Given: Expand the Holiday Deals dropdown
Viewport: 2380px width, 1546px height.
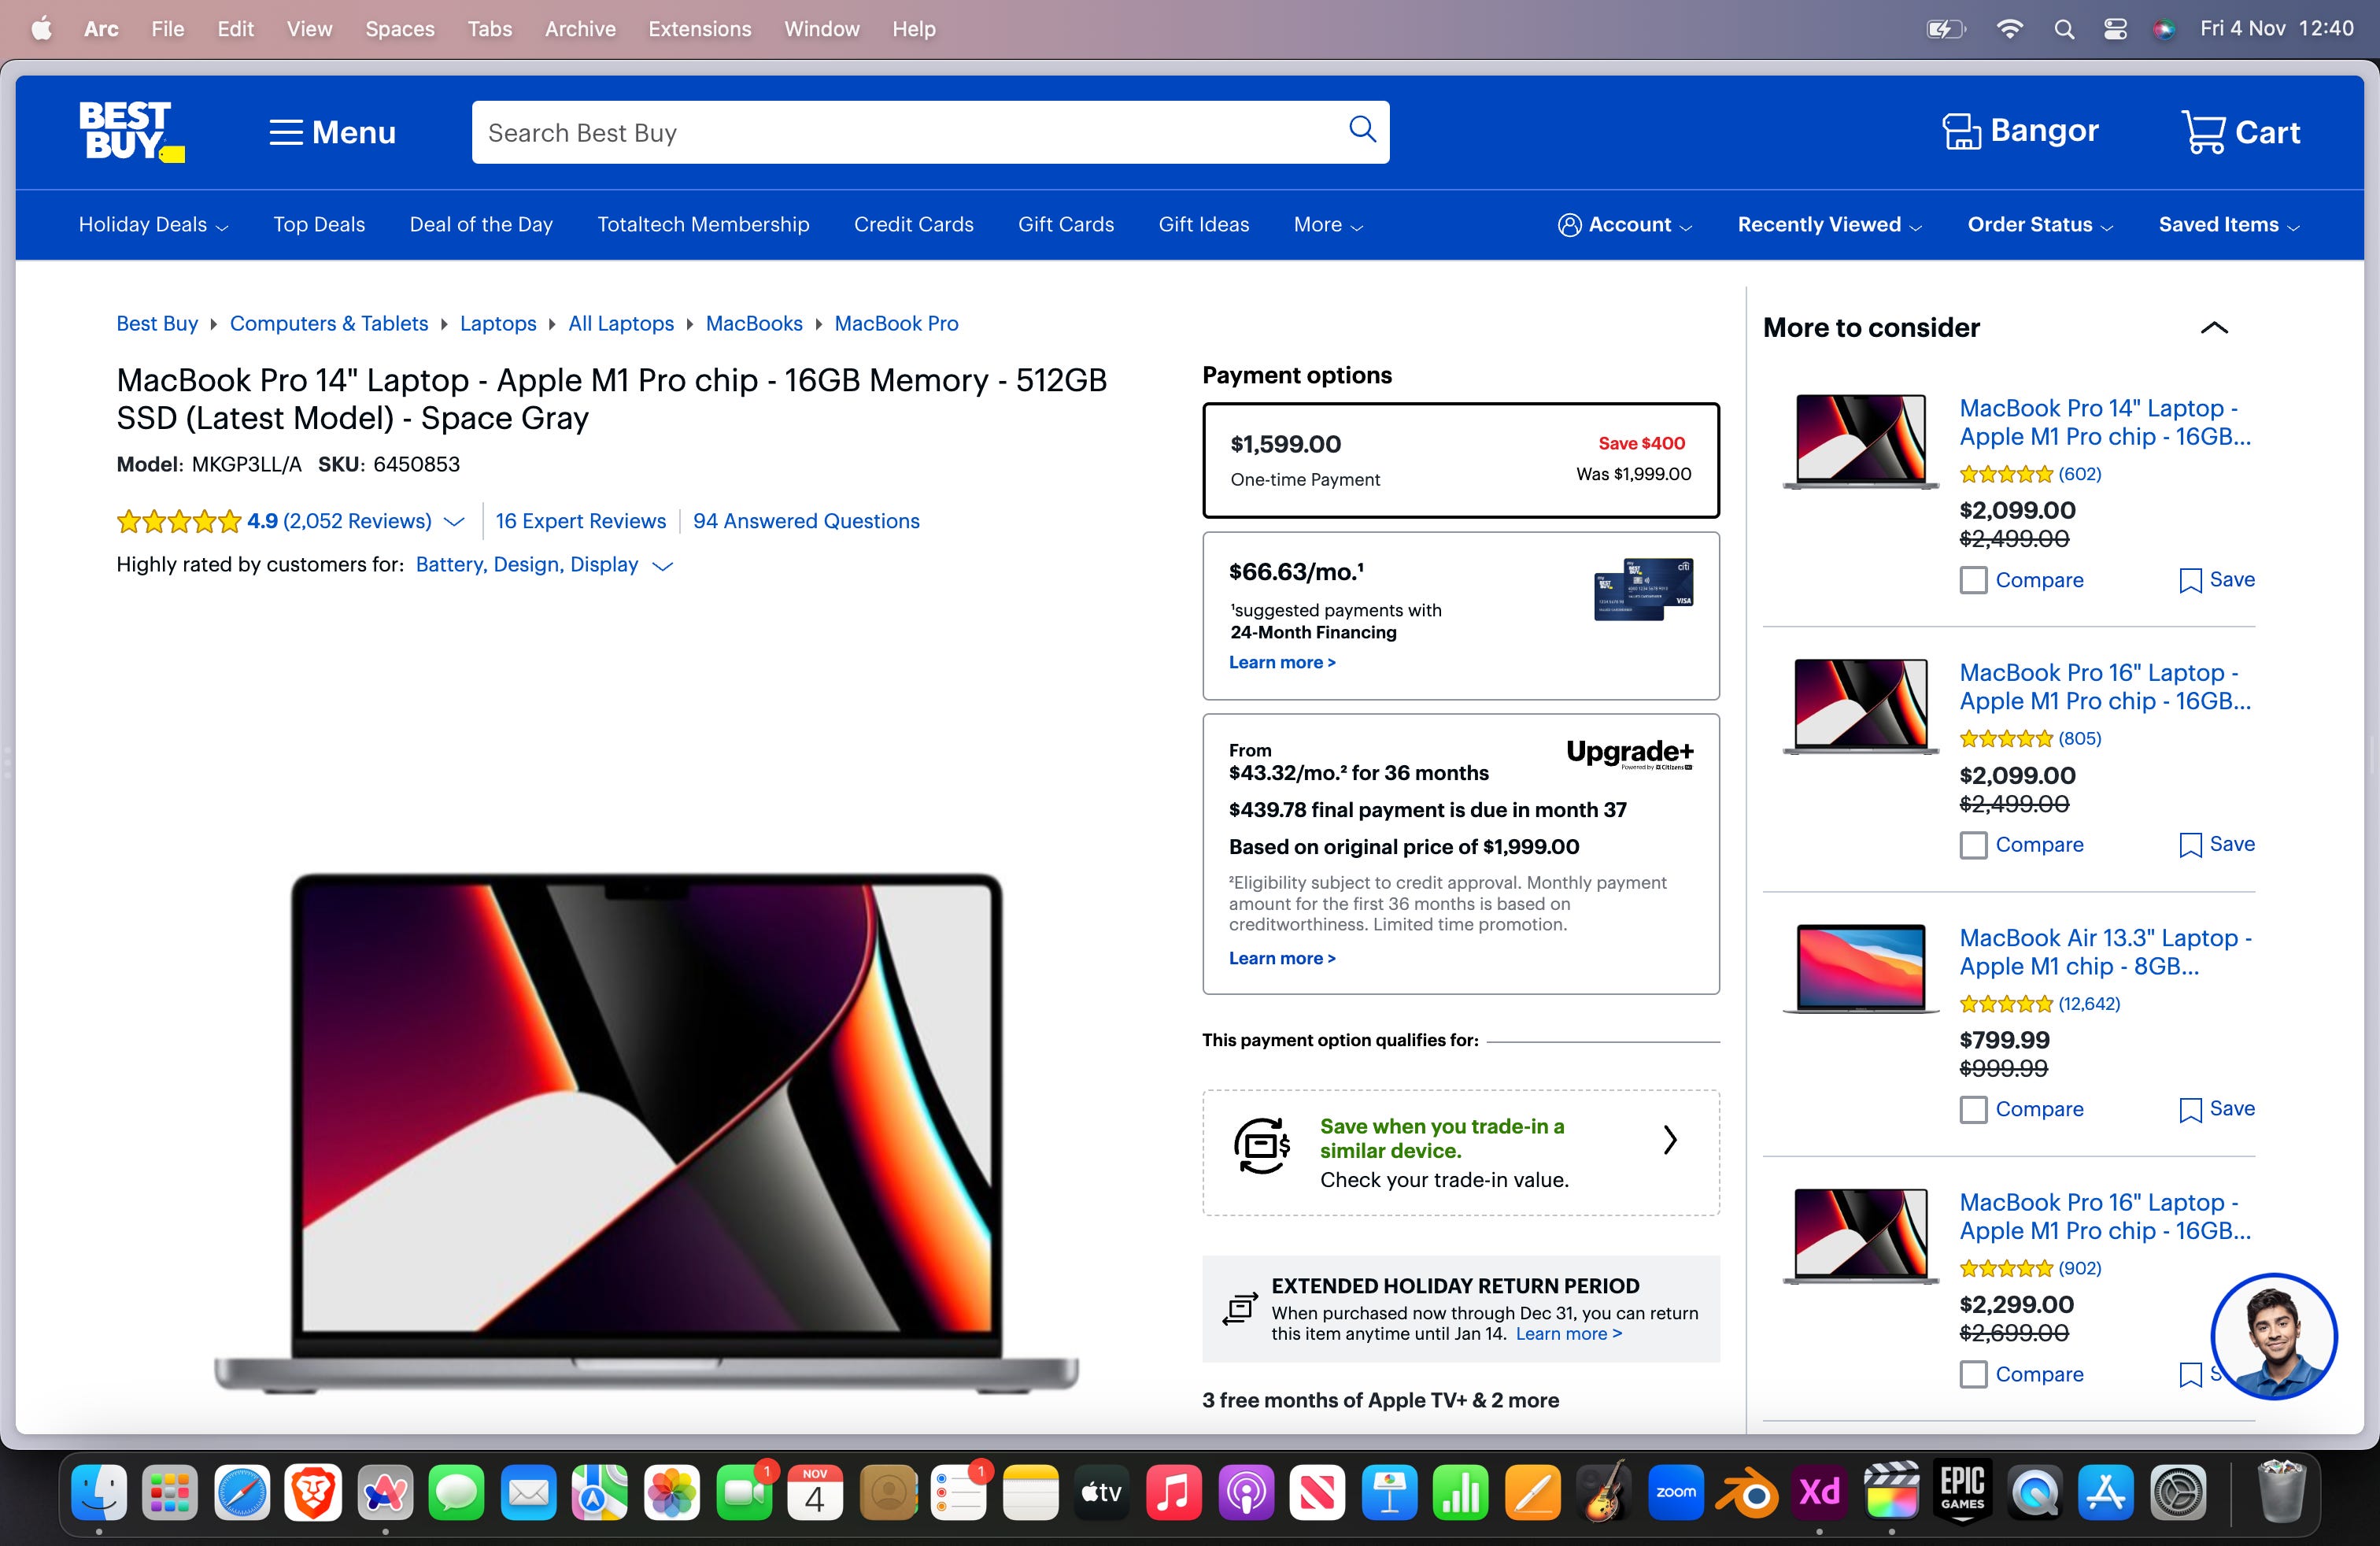Looking at the screenshot, I should (154, 225).
